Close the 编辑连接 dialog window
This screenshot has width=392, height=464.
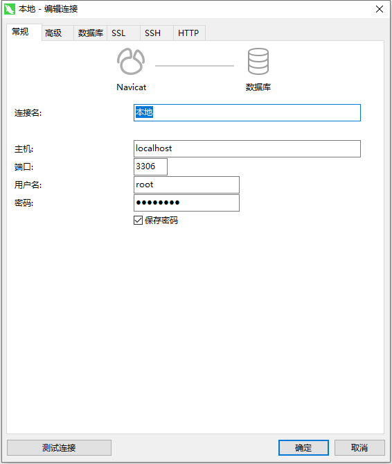pyautogui.click(x=380, y=9)
